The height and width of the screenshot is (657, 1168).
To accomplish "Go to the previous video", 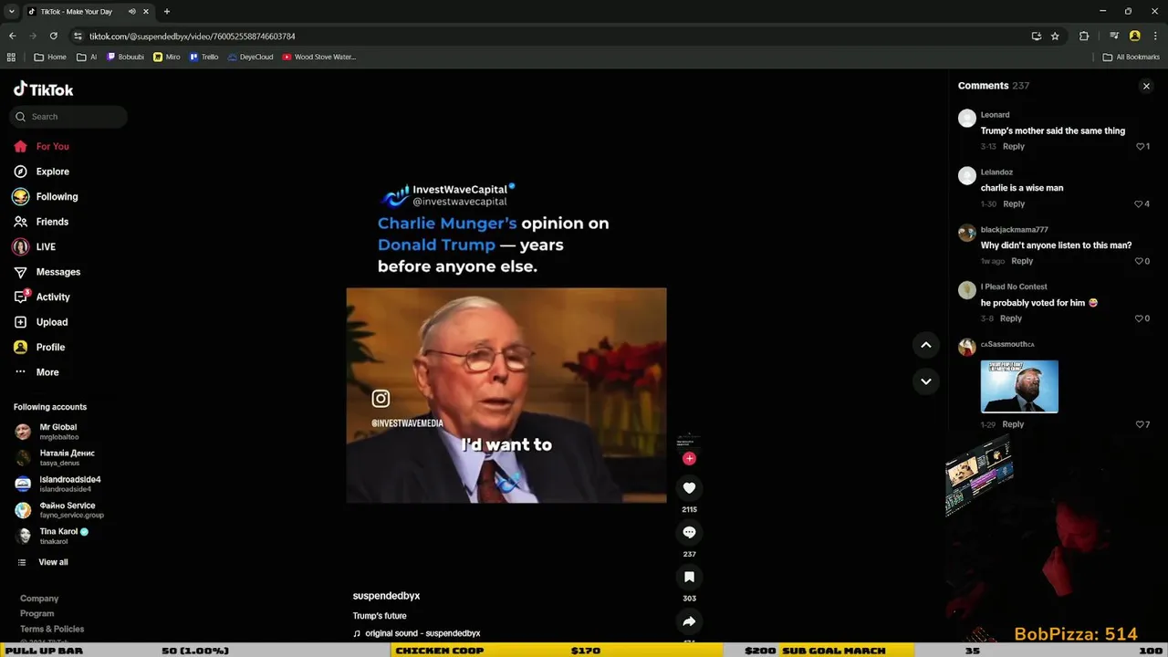I will tap(925, 345).
